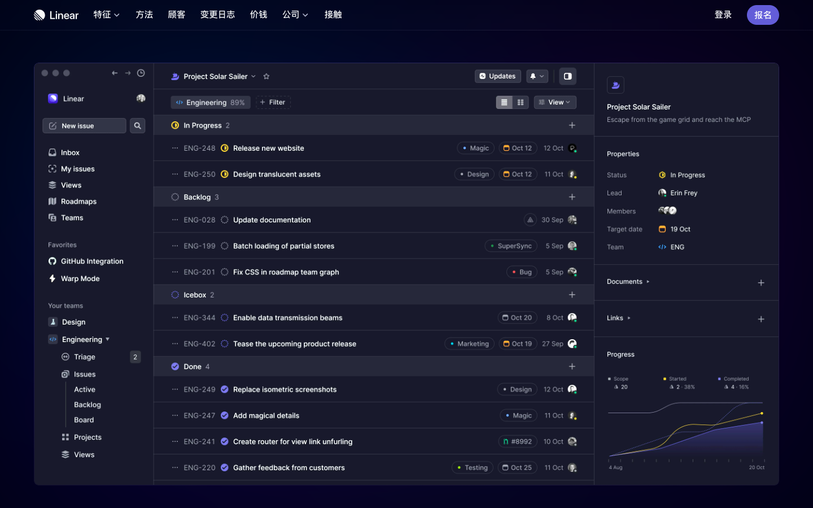Click the 报名 sign-up button
The image size is (813, 508).
click(x=763, y=15)
